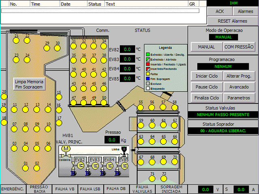Image resolution: width=259 pixels, height=194 pixels.
Task: Open the Alarmes screen
Action: [x=245, y=11]
